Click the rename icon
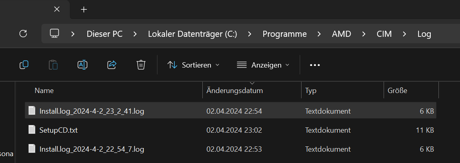The image size is (460, 163). (82, 65)
